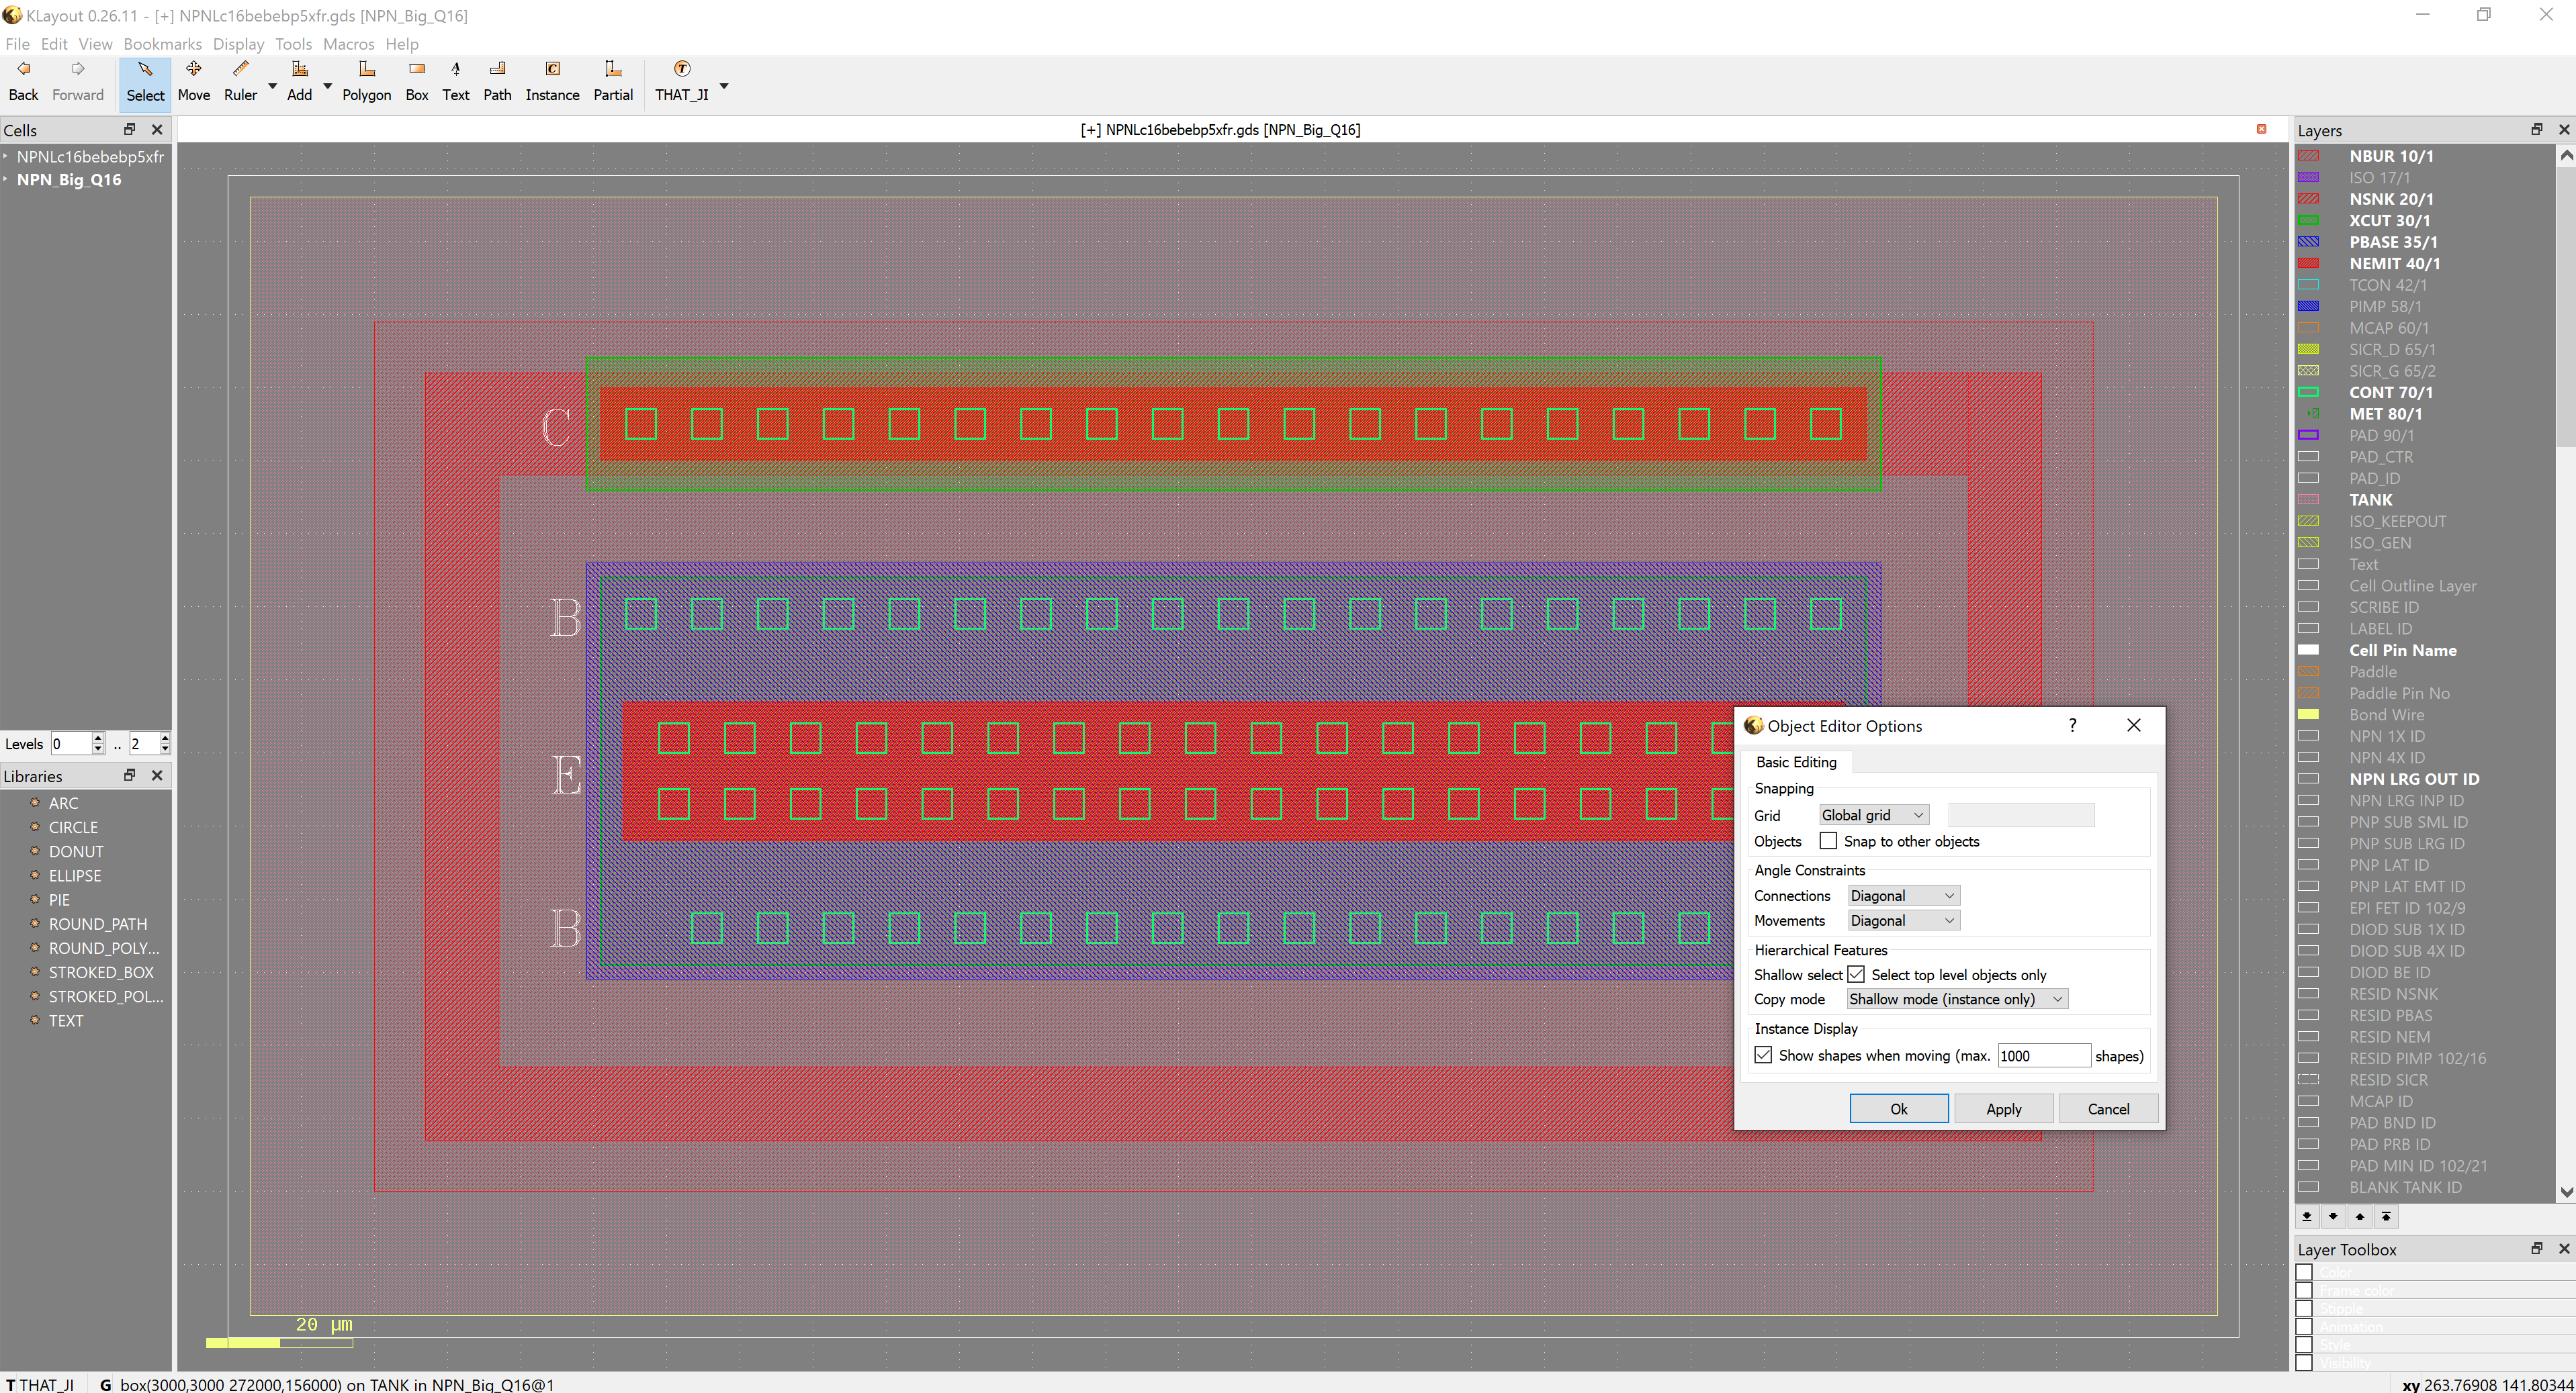
Task: Click the max shapes input field
Action: (2042, 1056)
